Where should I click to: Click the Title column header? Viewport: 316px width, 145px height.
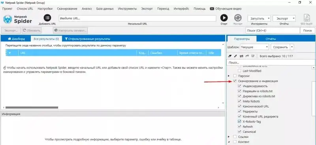214,53
